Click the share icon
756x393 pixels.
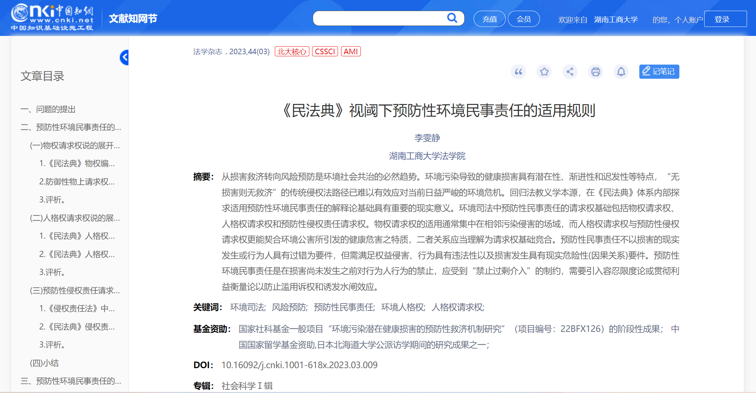click(570, 72)
